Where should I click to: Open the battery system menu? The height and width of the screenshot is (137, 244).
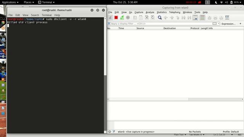point(236,2)
